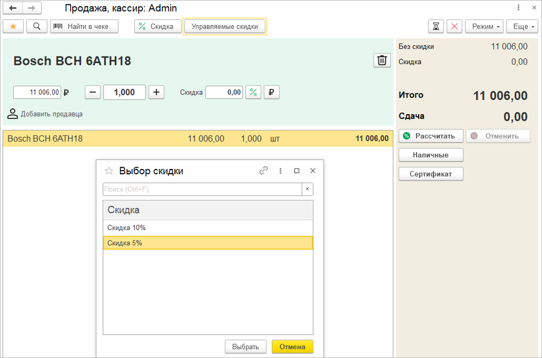542x358 pixels.
Task: Click the item Скидка amount field
Action: coord(224,92)
